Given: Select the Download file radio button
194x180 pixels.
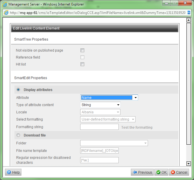Looking at the screenshot, I should point(19,135).
